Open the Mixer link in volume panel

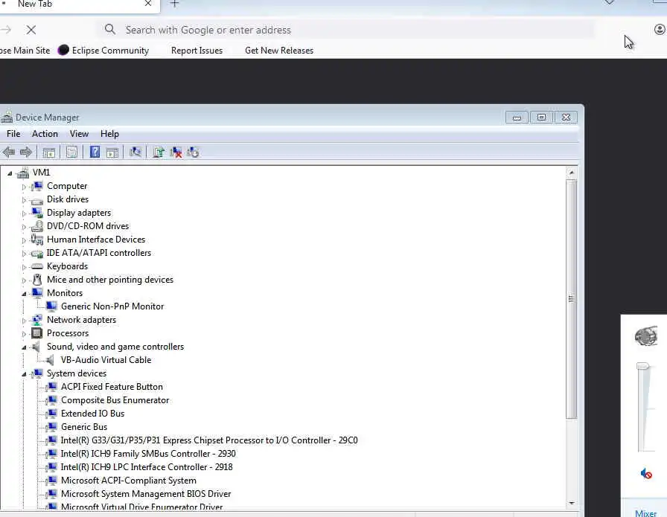tap(645, 513)
